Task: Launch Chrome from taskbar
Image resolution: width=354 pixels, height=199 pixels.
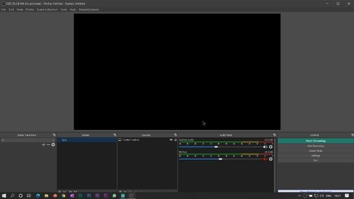Action: (64, 196)
